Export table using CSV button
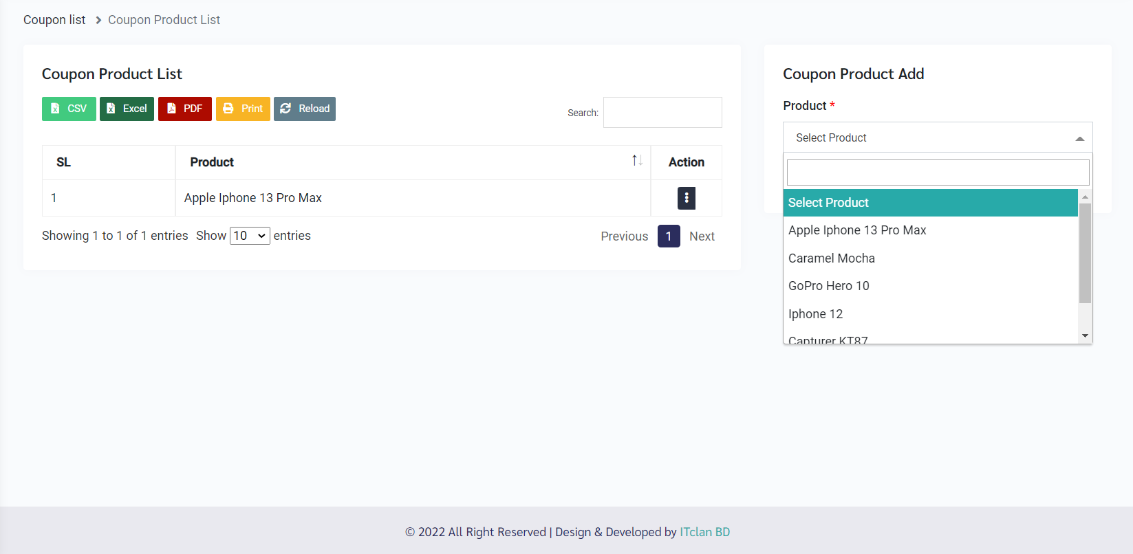 tap(69, 109)
